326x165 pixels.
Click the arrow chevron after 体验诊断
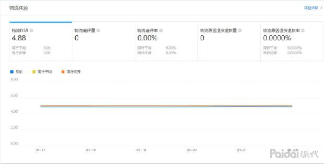(321, 8)
